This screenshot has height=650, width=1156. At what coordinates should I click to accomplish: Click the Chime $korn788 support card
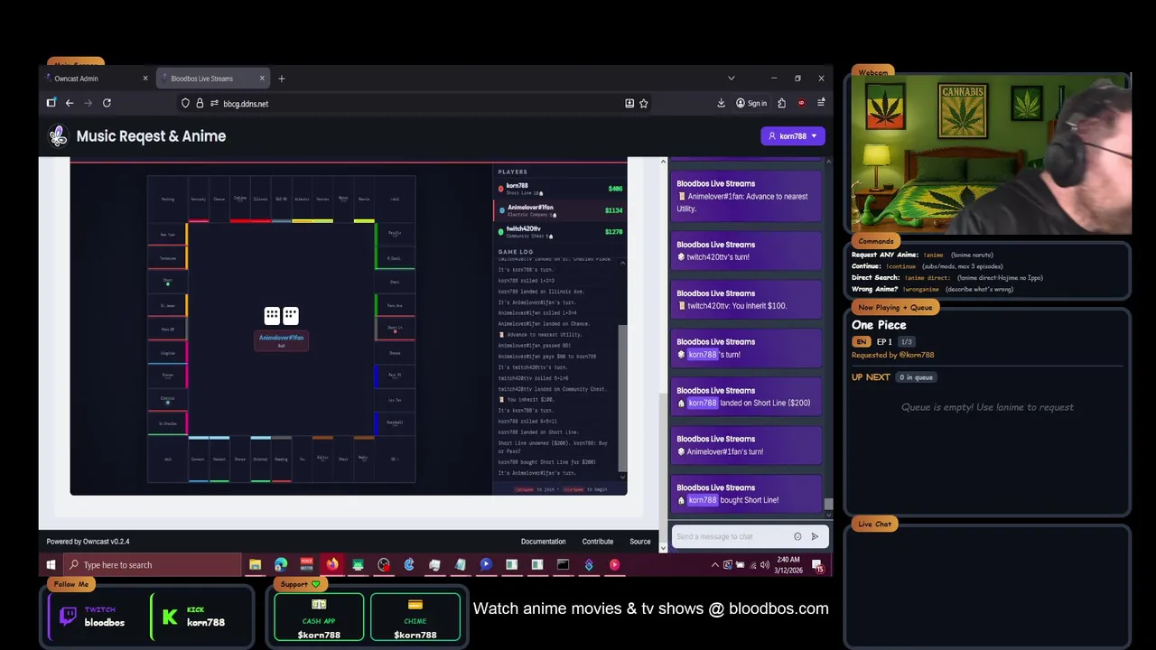(415, 617)
